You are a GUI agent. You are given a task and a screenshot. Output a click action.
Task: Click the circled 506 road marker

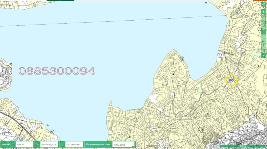pyautogui.click(x=22, y=127)
